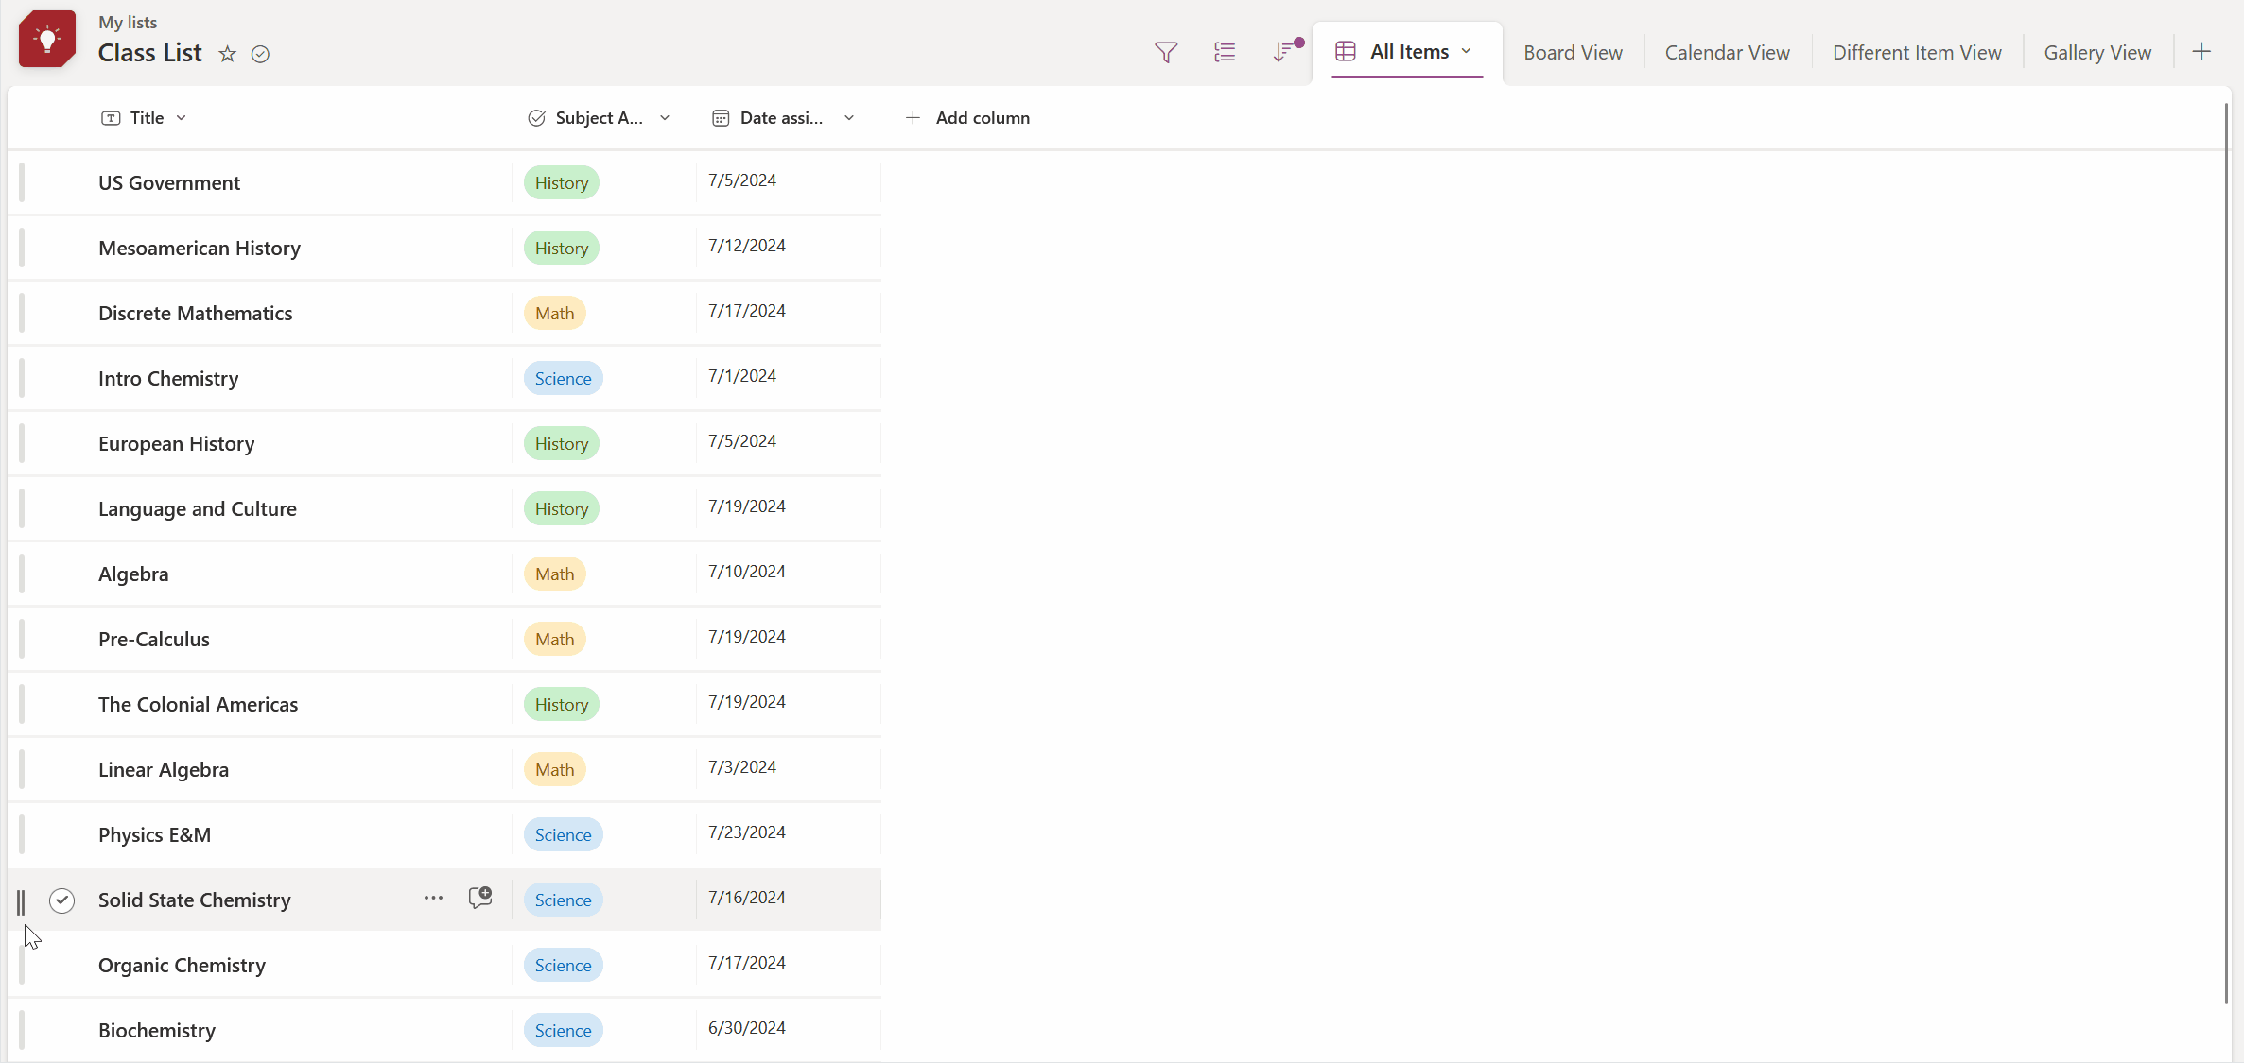
Task: Open the group by icon
Action: [1225, 53]
